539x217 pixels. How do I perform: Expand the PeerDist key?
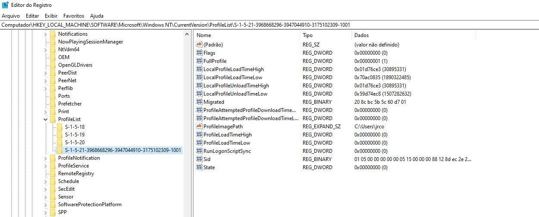coord(46,73)
